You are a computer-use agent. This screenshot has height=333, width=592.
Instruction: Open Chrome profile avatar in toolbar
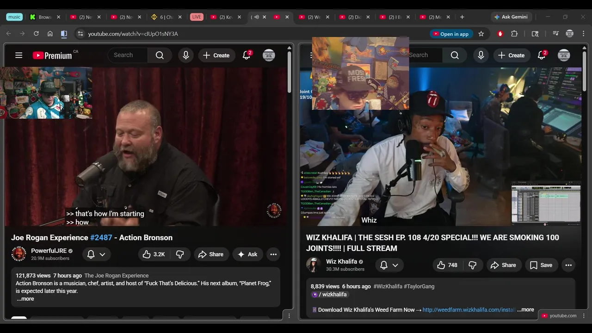point(570,34)
